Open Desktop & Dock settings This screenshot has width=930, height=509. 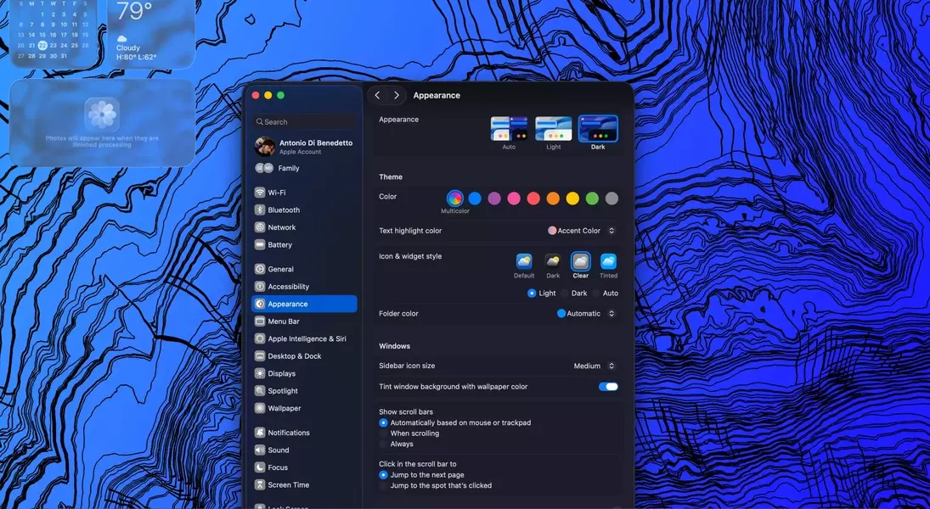pyautogui.click(x=294, y=356)
